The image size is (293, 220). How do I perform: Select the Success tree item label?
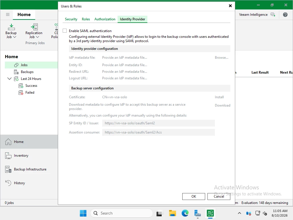pos(31,86)
